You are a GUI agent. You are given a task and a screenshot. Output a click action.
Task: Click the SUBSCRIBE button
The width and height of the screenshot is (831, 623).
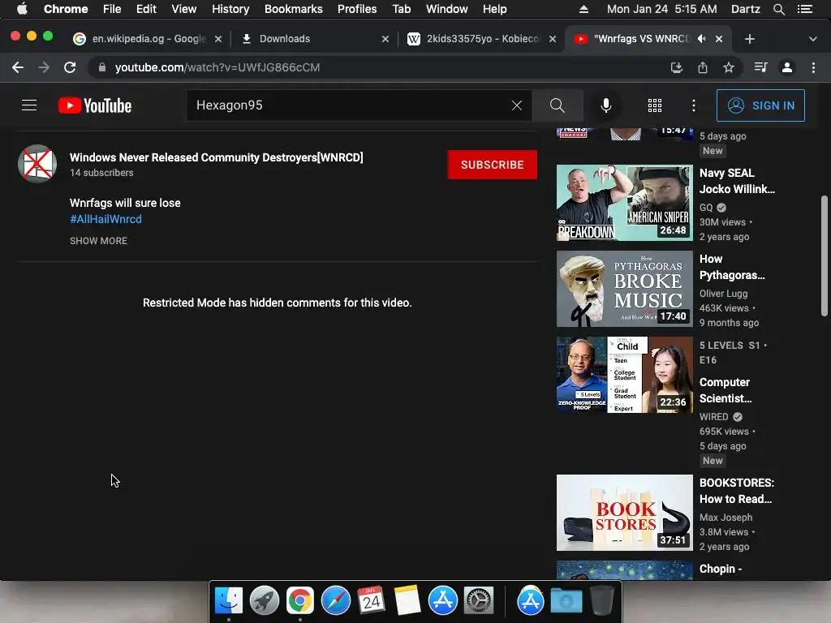tap(493, 165)
